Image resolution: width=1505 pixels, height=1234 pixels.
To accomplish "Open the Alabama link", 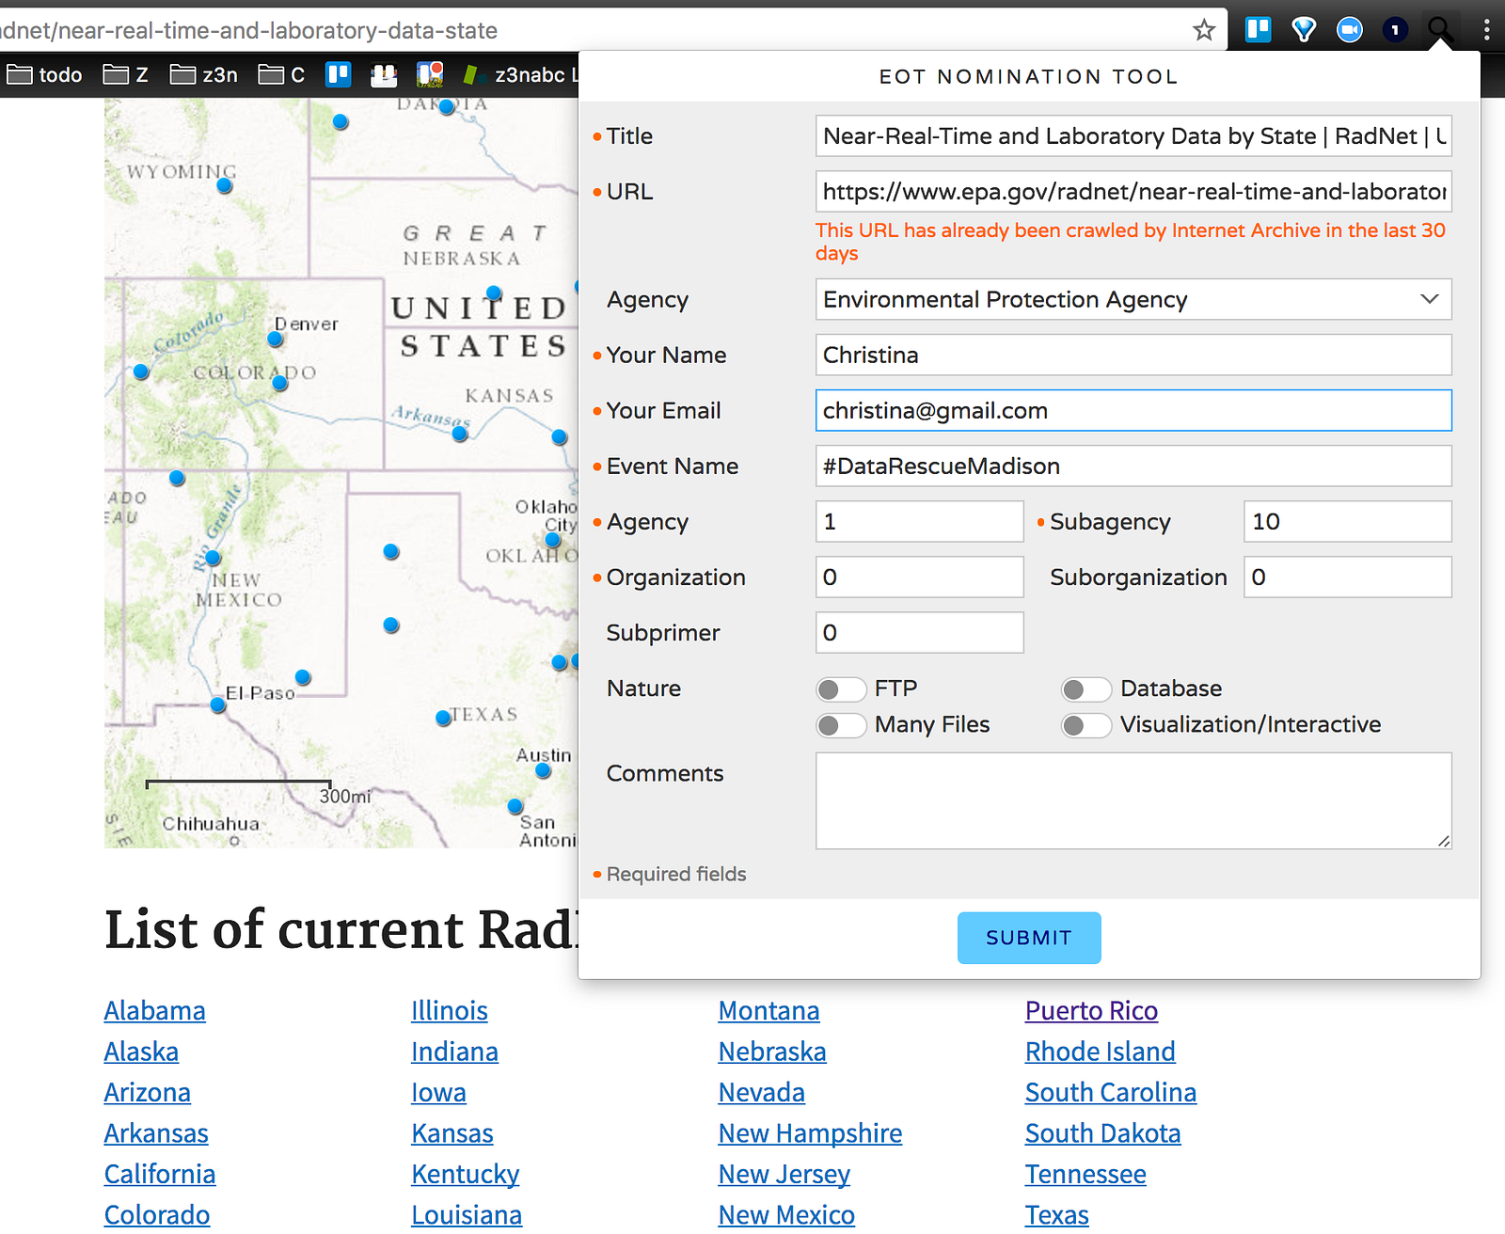I will [x=155, y=1011].
